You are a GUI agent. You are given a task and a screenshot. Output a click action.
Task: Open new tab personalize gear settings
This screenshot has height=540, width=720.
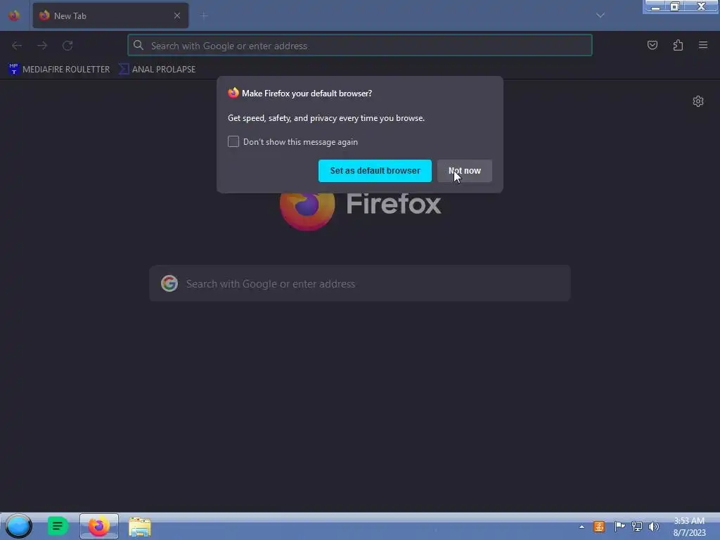[x=698, y=101]
